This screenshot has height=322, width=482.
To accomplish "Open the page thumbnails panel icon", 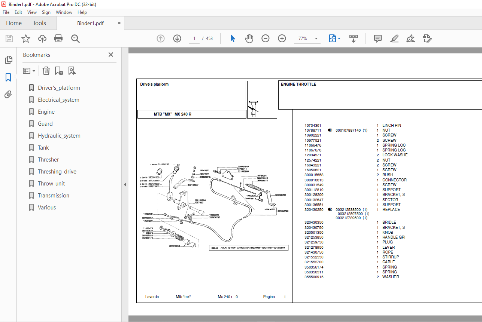I will (x=8, y=60).
